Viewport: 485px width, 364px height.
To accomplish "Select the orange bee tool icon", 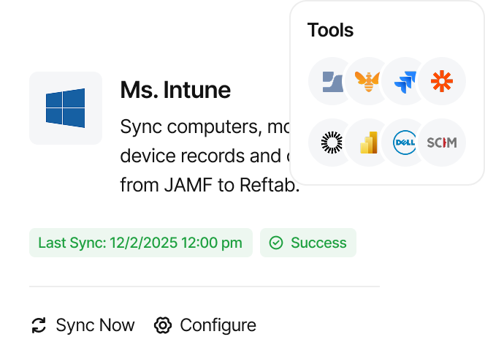I will (367, 81).
